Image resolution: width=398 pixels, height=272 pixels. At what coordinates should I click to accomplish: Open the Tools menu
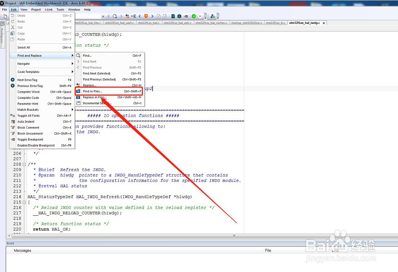pyautogui.click(x=60, y=10)
